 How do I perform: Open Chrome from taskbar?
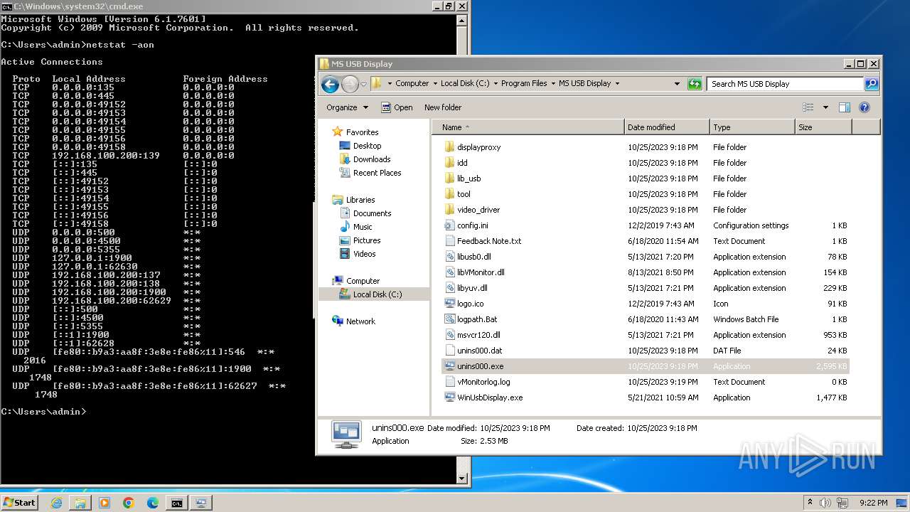tap(129, 503)
